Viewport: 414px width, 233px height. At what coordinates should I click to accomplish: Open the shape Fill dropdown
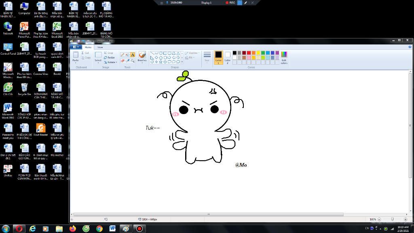(x=190, y=57)
